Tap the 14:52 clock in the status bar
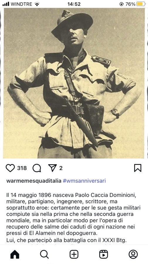The width and height of the screenshot is (148, 264). pyautogui.click(x=74, y=4)
